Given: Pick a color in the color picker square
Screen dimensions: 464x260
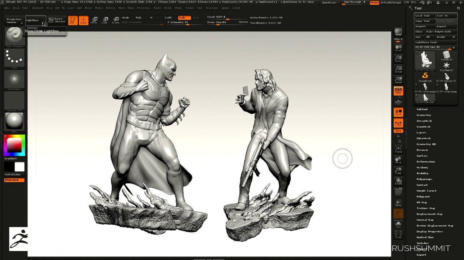Looking at the screenshot, I should tap(14, 145).
